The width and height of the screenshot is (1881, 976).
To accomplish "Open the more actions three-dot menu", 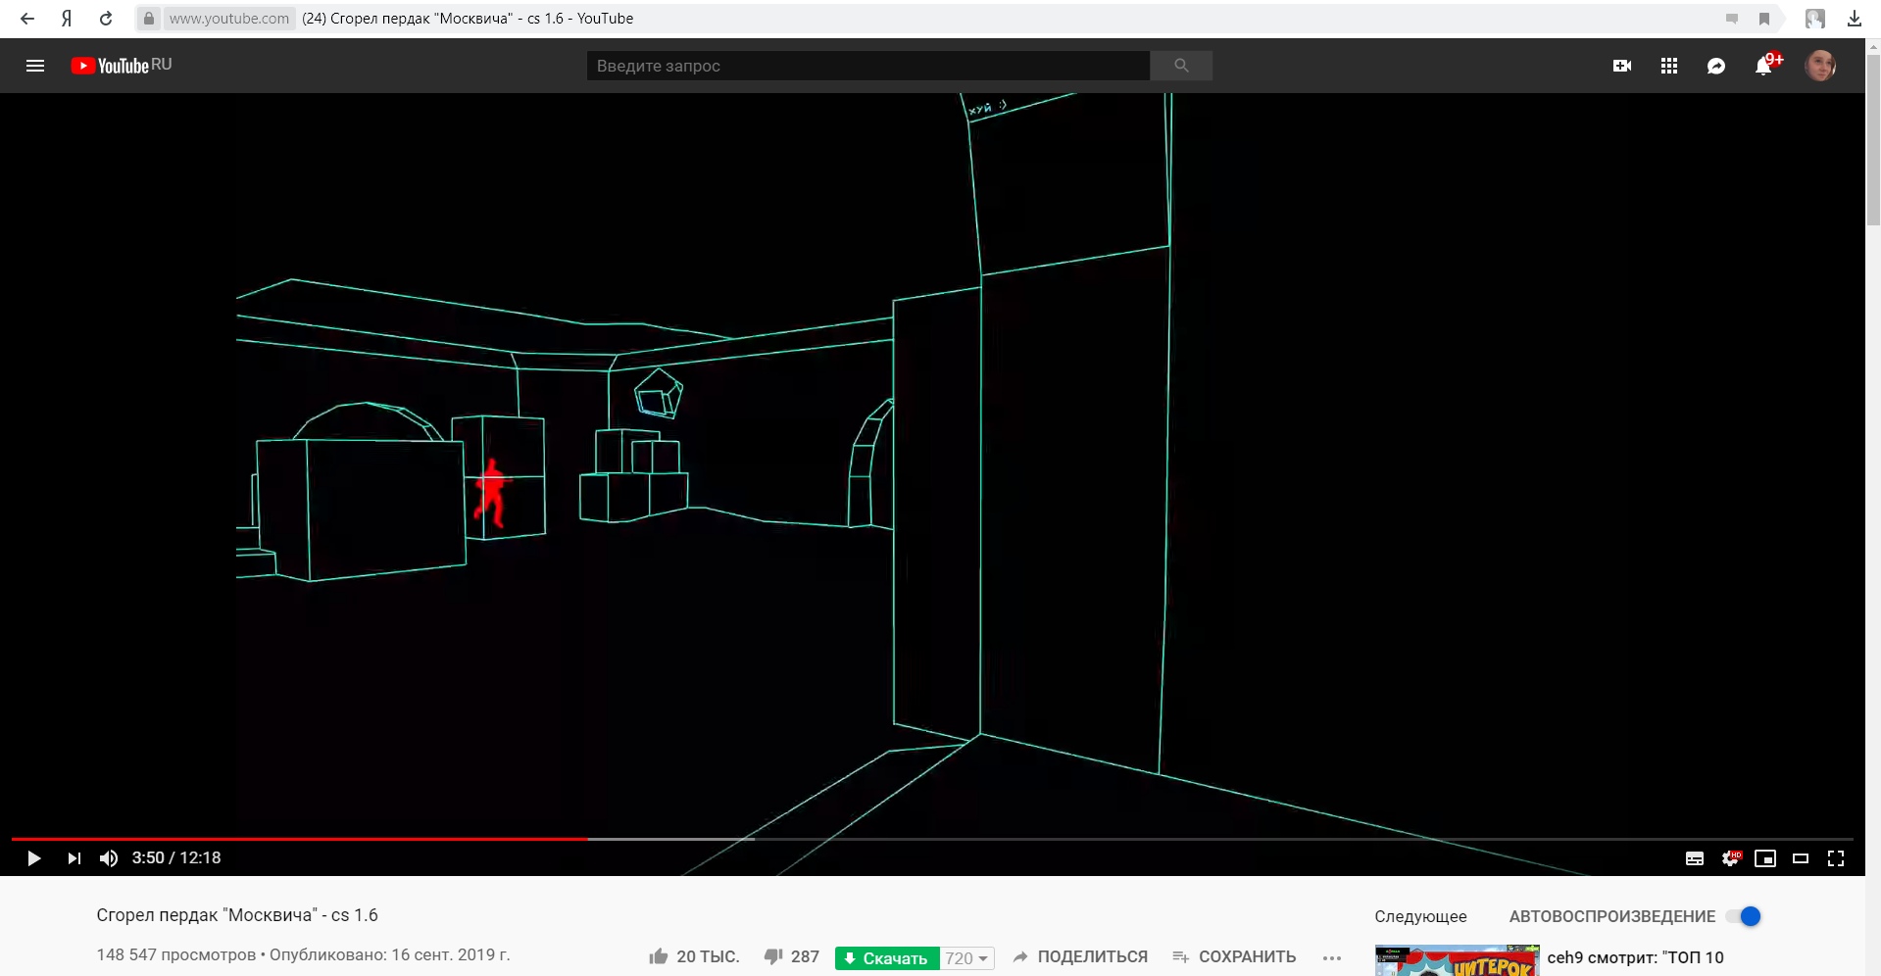I will click(1331, 957).
